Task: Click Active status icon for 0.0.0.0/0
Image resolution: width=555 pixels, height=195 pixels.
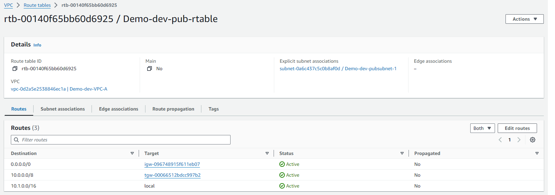Action: tap(282, 164)
